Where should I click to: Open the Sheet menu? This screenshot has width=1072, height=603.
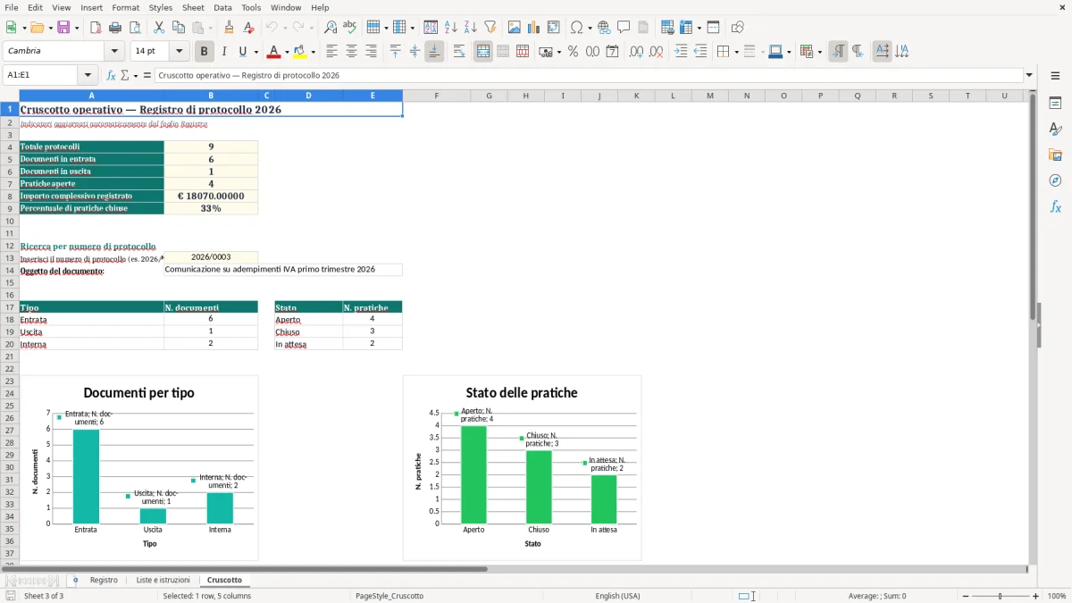click(x=193, y=7)
